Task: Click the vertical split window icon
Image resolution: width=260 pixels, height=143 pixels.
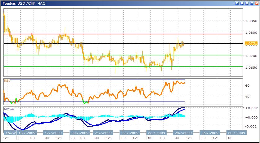Action: coord(242,3)
